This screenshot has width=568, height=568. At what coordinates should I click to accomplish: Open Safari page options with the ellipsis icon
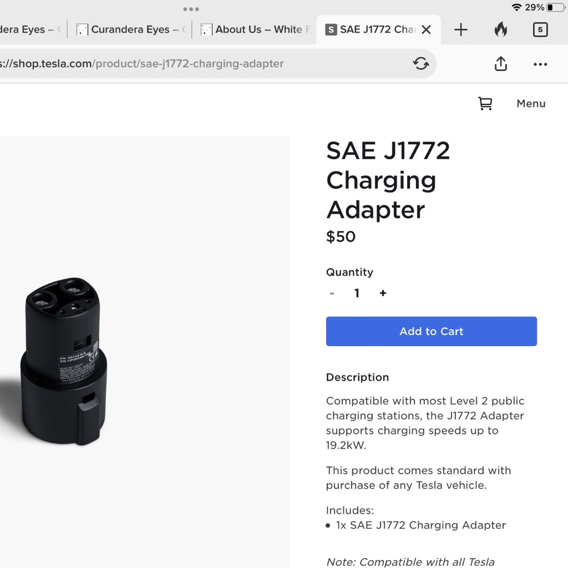pos(540,64)
